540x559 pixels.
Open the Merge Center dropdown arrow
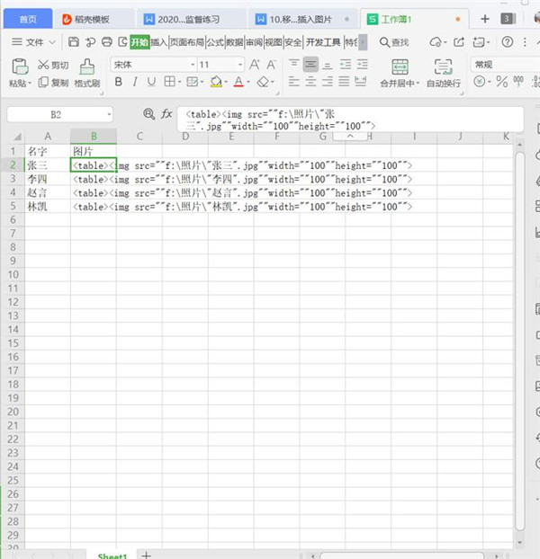point(418,84)
